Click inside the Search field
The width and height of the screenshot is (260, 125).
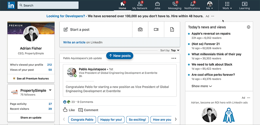coord(48,5)
